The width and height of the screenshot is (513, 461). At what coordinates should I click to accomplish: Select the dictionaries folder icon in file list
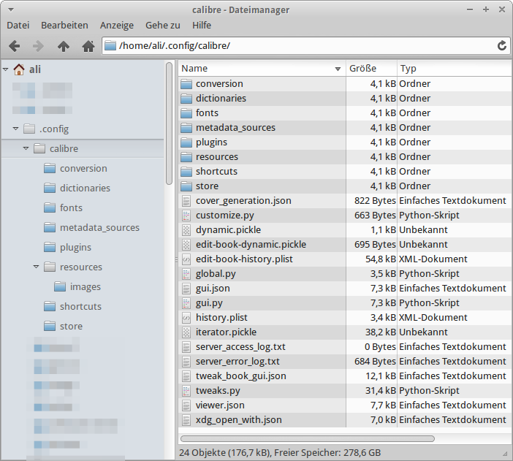[186, 99]
